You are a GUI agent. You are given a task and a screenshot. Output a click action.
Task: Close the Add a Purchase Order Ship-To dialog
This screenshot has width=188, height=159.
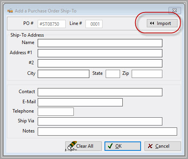(x=175, y=11)
